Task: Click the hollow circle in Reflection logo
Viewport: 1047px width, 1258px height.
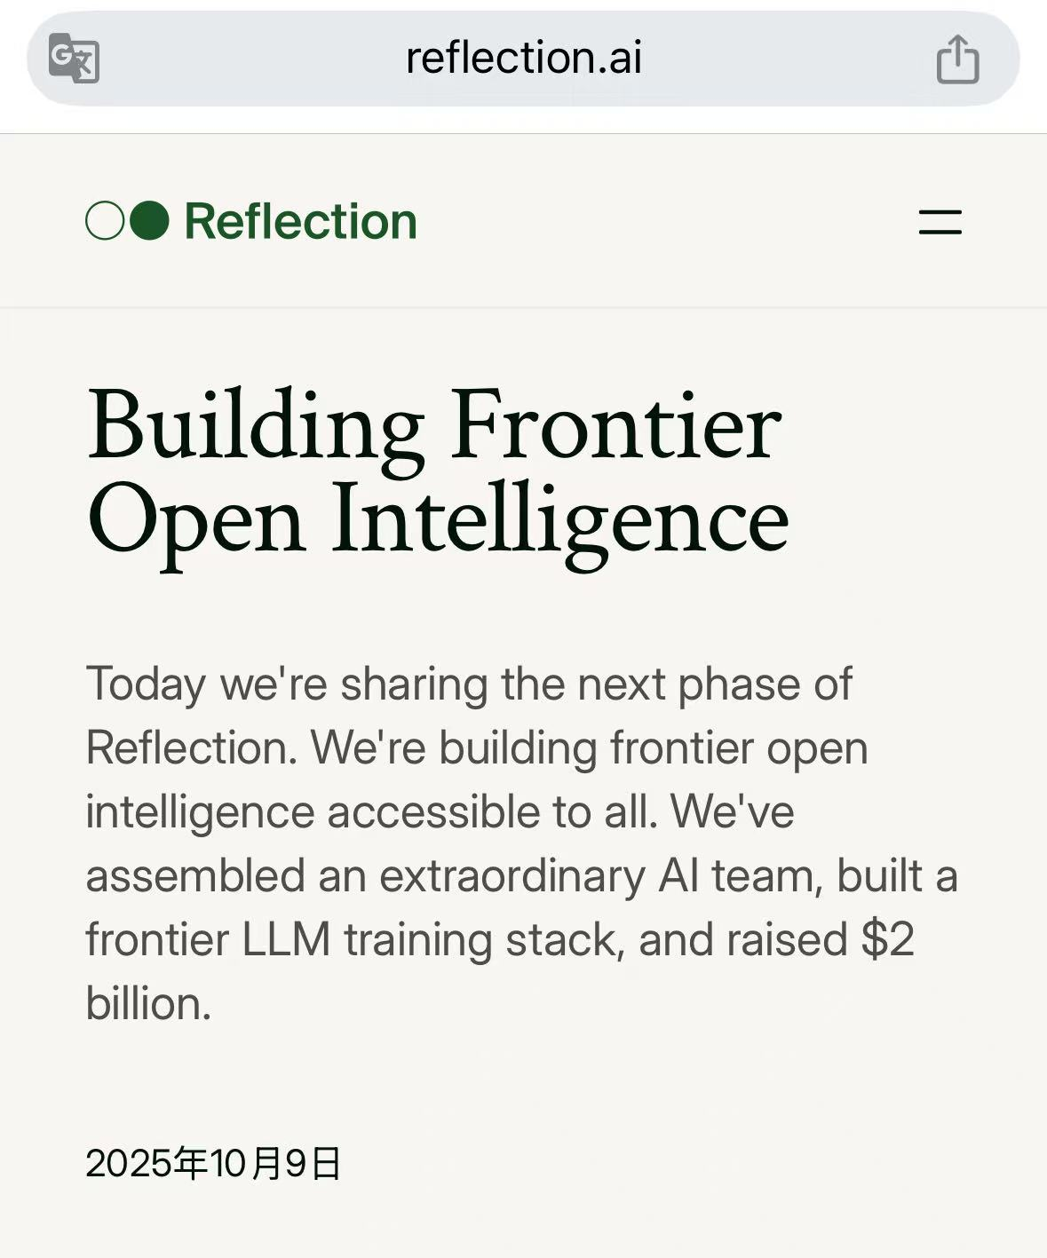Action: coord(105,221)
